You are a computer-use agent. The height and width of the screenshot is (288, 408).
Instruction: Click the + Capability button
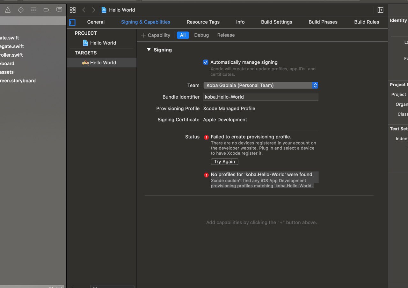[x=156, y=35]
